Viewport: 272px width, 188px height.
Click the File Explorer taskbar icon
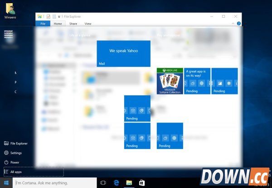(x=129, y=183)
